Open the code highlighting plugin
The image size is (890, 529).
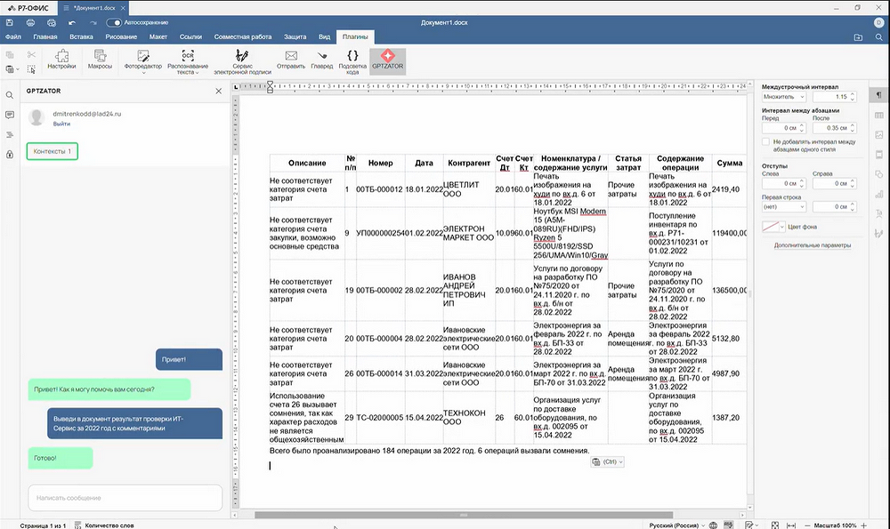pyautogui.click(x=352, y=62)
